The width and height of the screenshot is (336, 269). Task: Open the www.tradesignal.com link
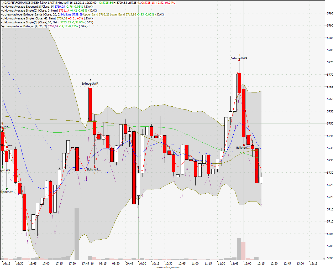click(x=168, y=267)
